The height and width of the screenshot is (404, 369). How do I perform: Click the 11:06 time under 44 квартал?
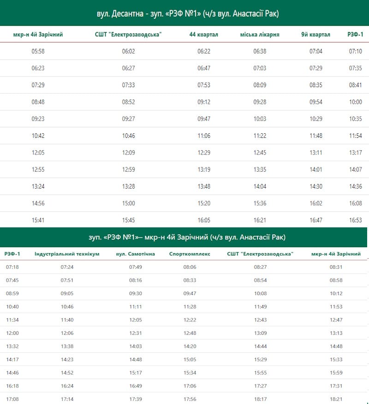(204, 136)
